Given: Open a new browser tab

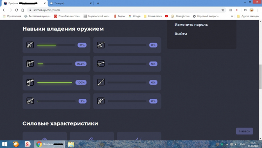Looking at the screenshot, I should [98, 3].
